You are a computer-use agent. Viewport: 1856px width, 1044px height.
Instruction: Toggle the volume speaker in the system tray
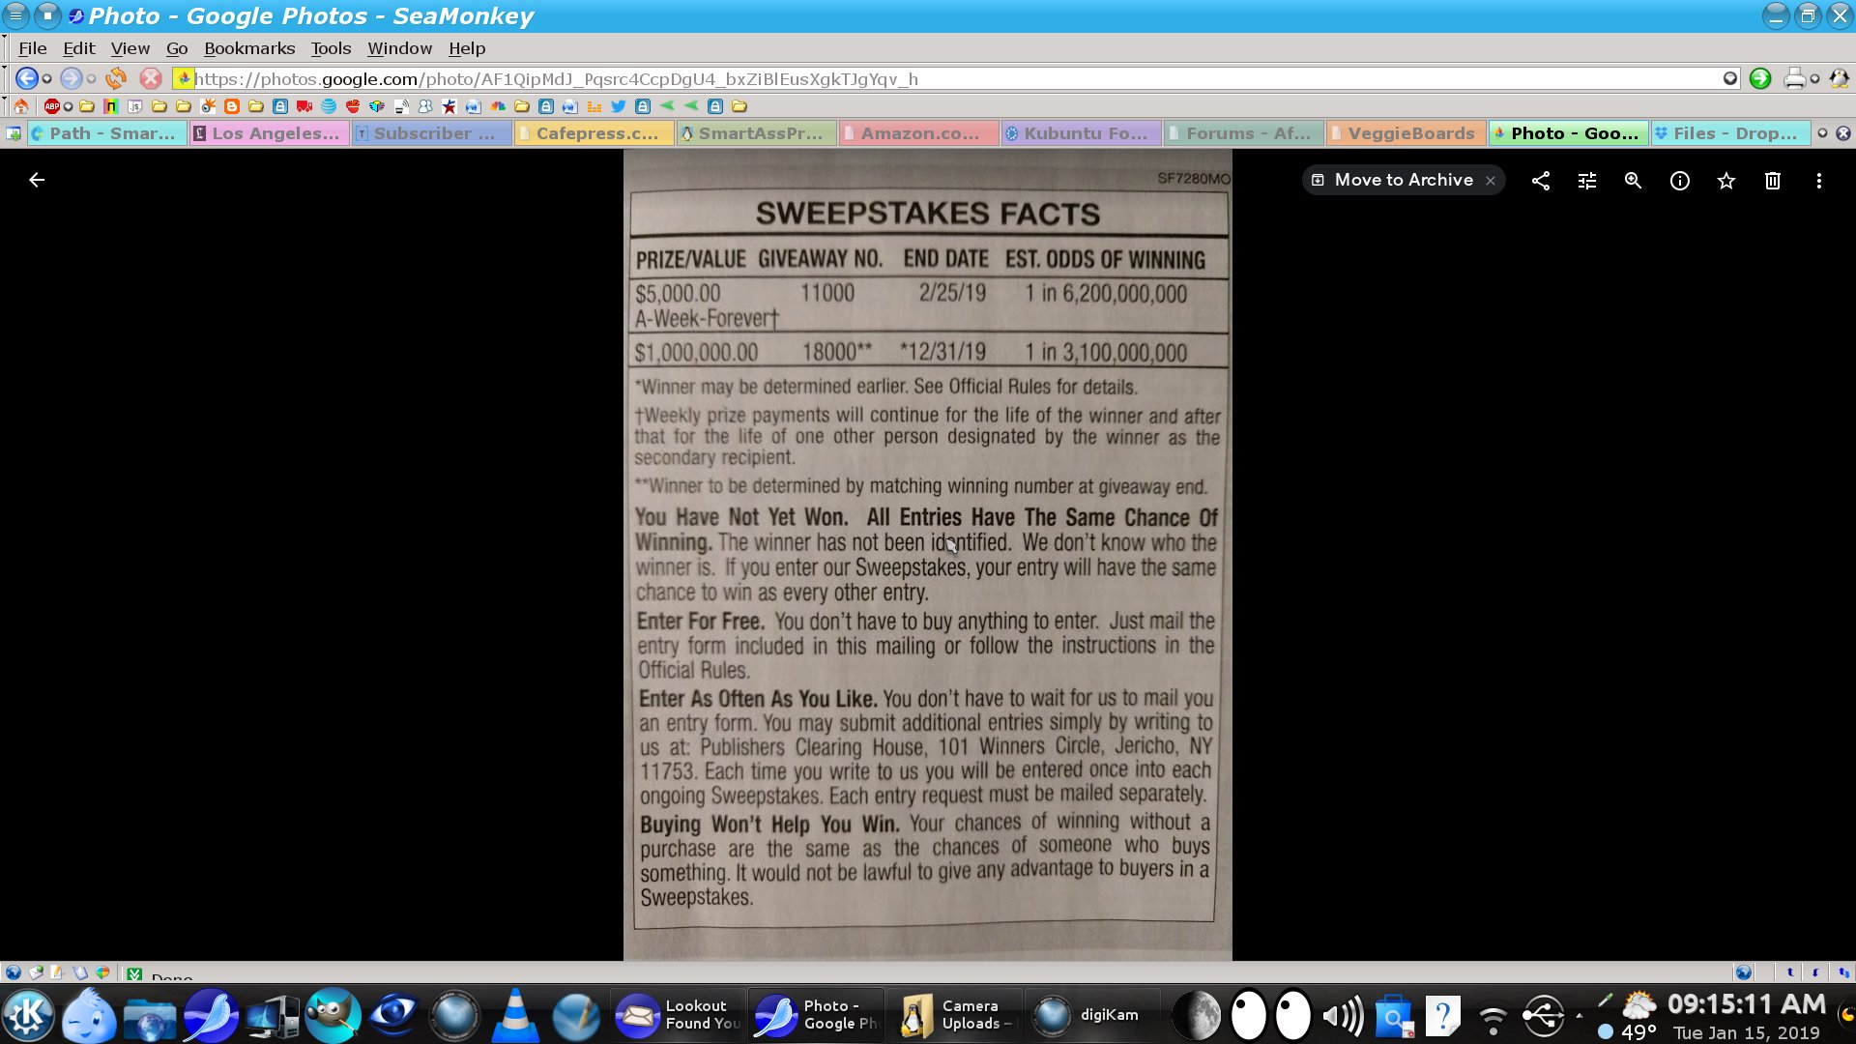pos(1342,1016)
